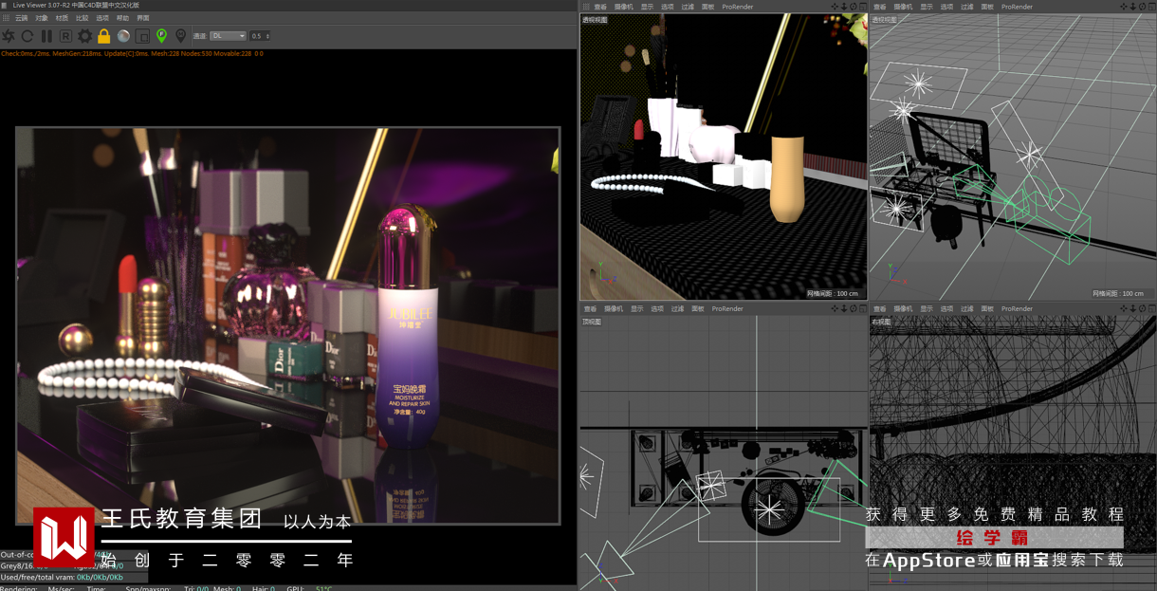Open 查看 menu in top-right wireframe viewport
Screen dimensions: 1157x591
[879, 7]
